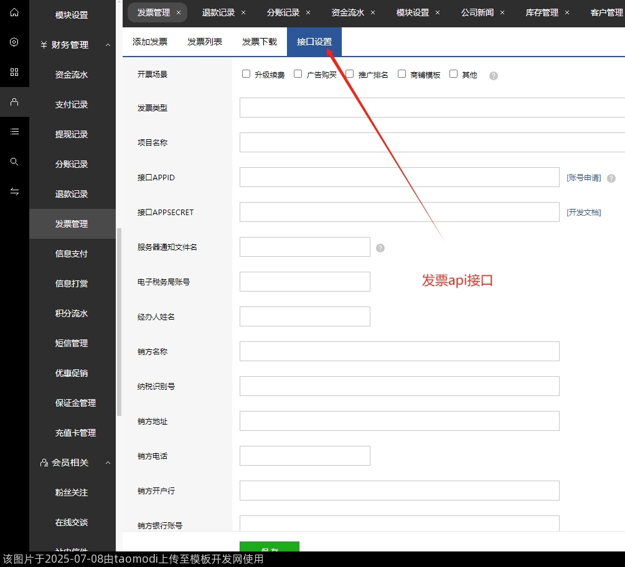Click the home icon in the left sidebar

tap(14, 12)
